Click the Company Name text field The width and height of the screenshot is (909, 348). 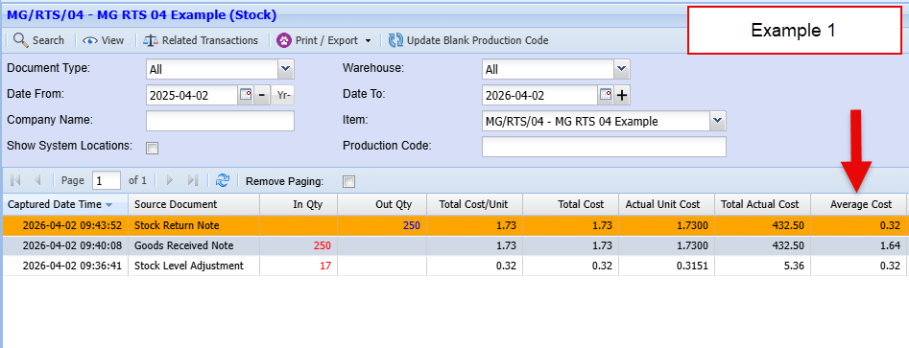tap(221, 121)
